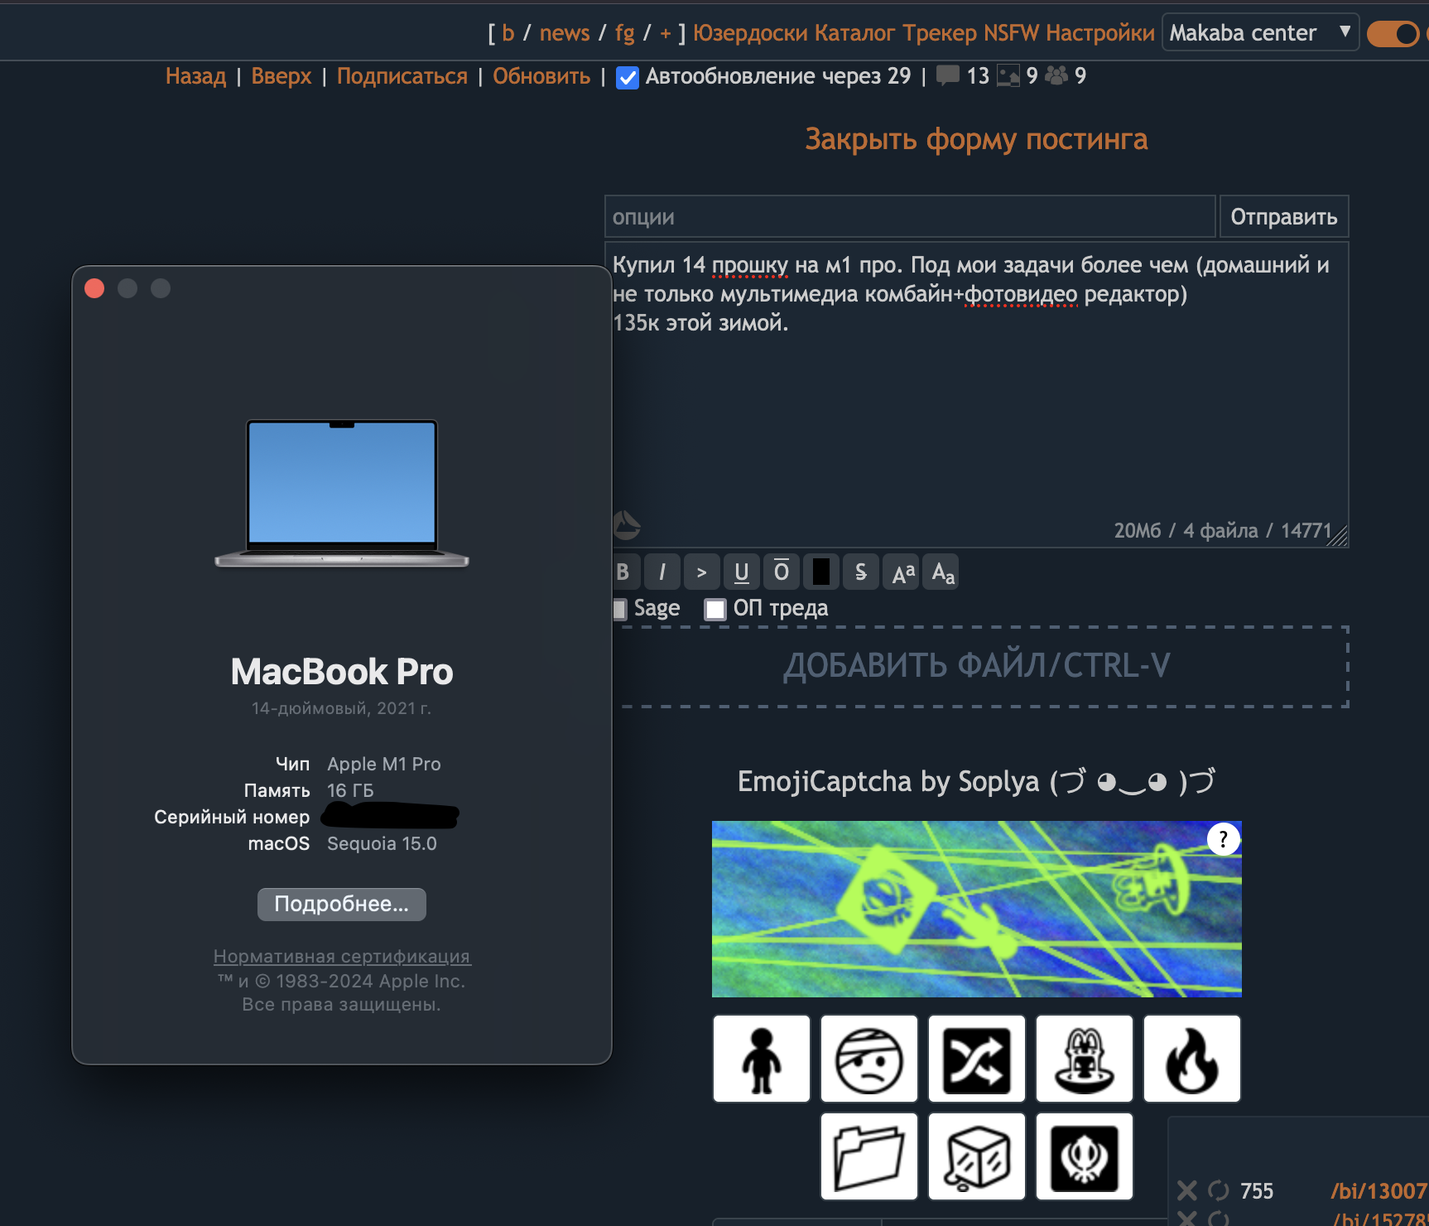
Task: Choose the shuffle arrows emoji captcha tile
Action: 977,1059
